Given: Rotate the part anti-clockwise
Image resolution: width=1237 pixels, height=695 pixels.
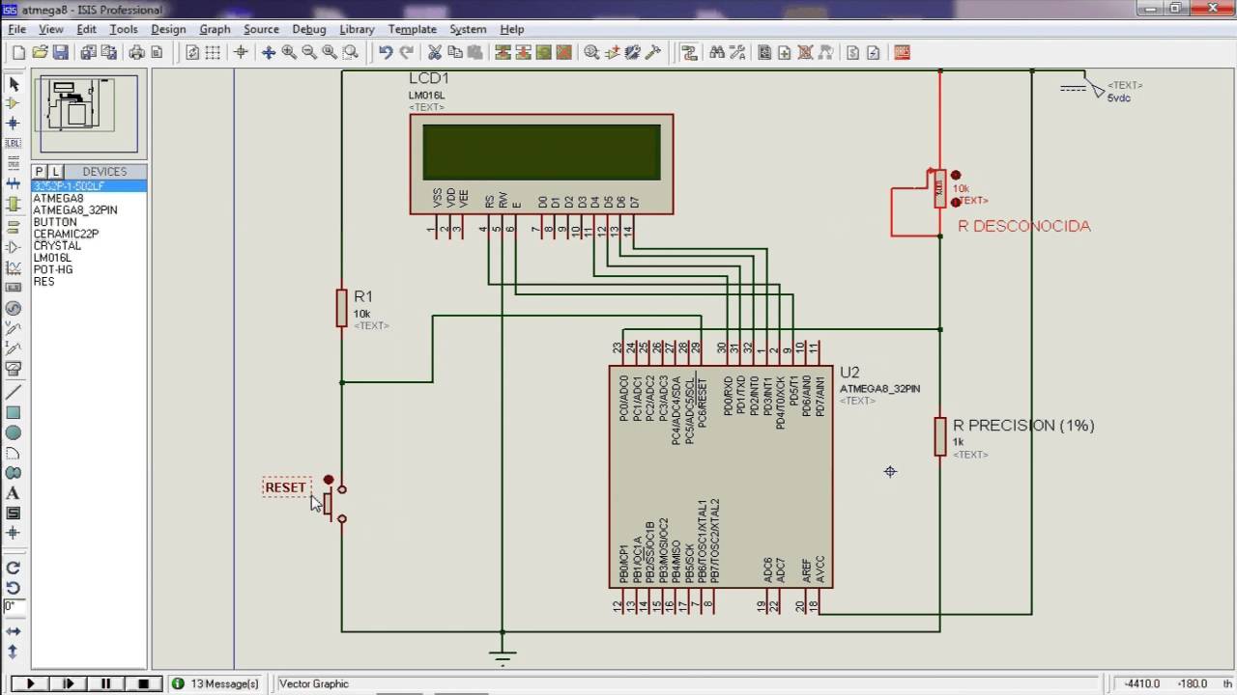Looking at the screenshot, I should pos(14,588).
